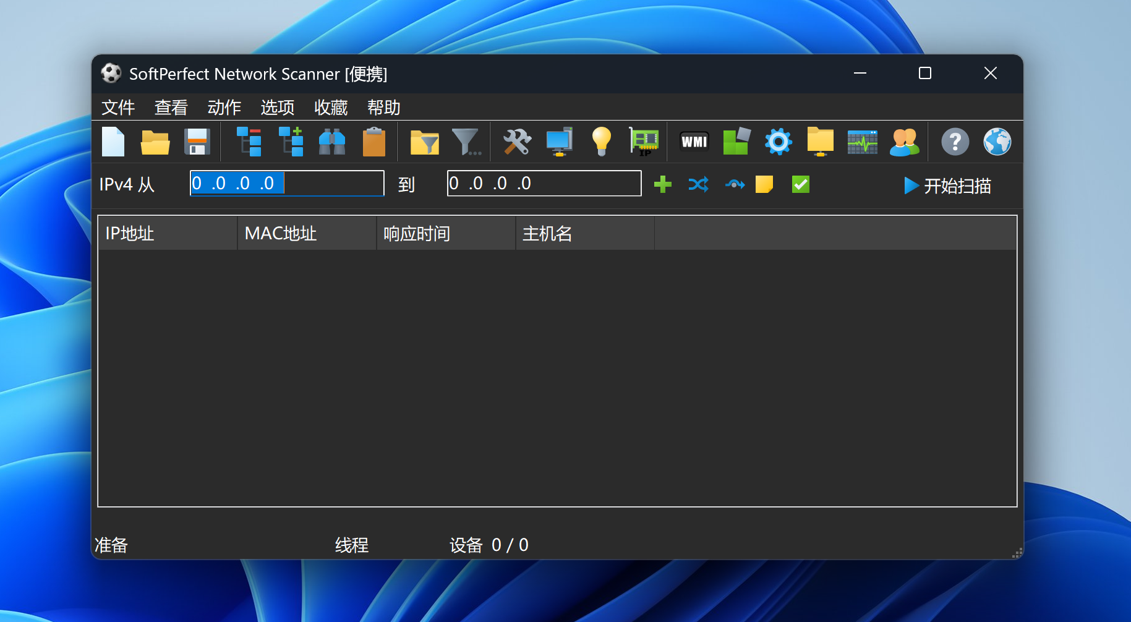Click the soccer ball app icon in title bar
This screenshot has width=1131, height=622.
pyautogui.click(x=111, y=74)
